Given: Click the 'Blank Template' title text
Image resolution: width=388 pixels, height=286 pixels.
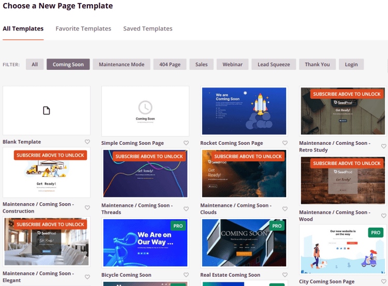Looking at the screenshot, I should click(x=22, y=142).
